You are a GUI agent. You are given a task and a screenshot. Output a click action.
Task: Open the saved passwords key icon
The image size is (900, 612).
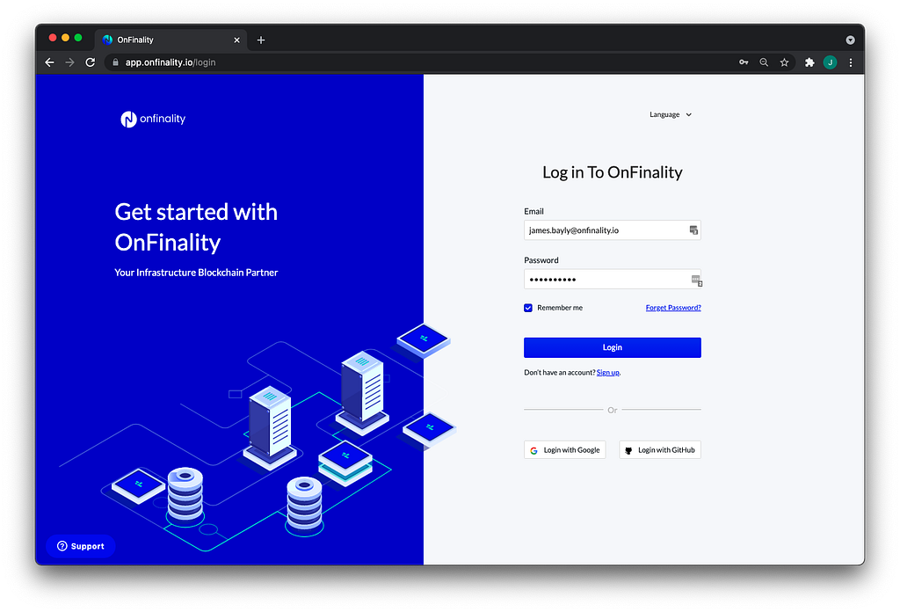[744, 62]
